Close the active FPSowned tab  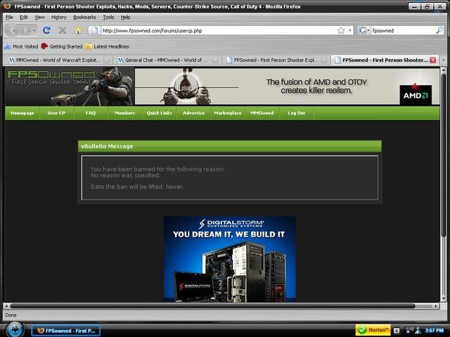[433, 60]
